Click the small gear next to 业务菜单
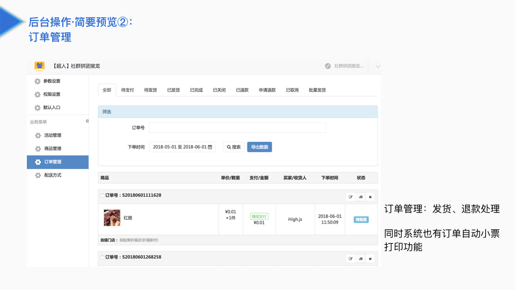The image size is (515, 290). (x=87, y=121)
